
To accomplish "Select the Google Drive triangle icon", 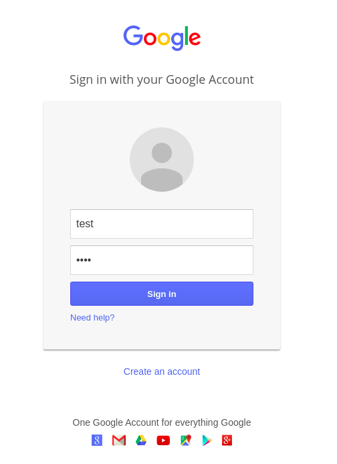I will (x=141, y=441).
